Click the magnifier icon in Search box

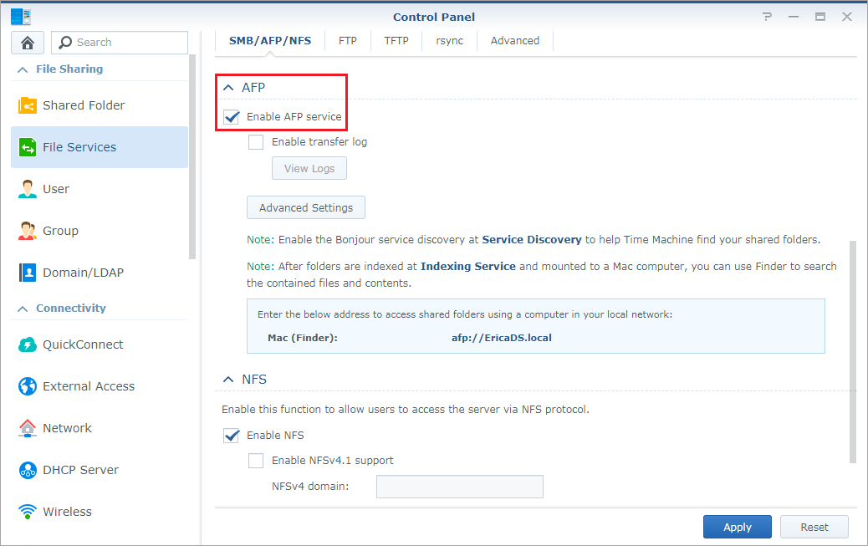click(x=65, y=42)
